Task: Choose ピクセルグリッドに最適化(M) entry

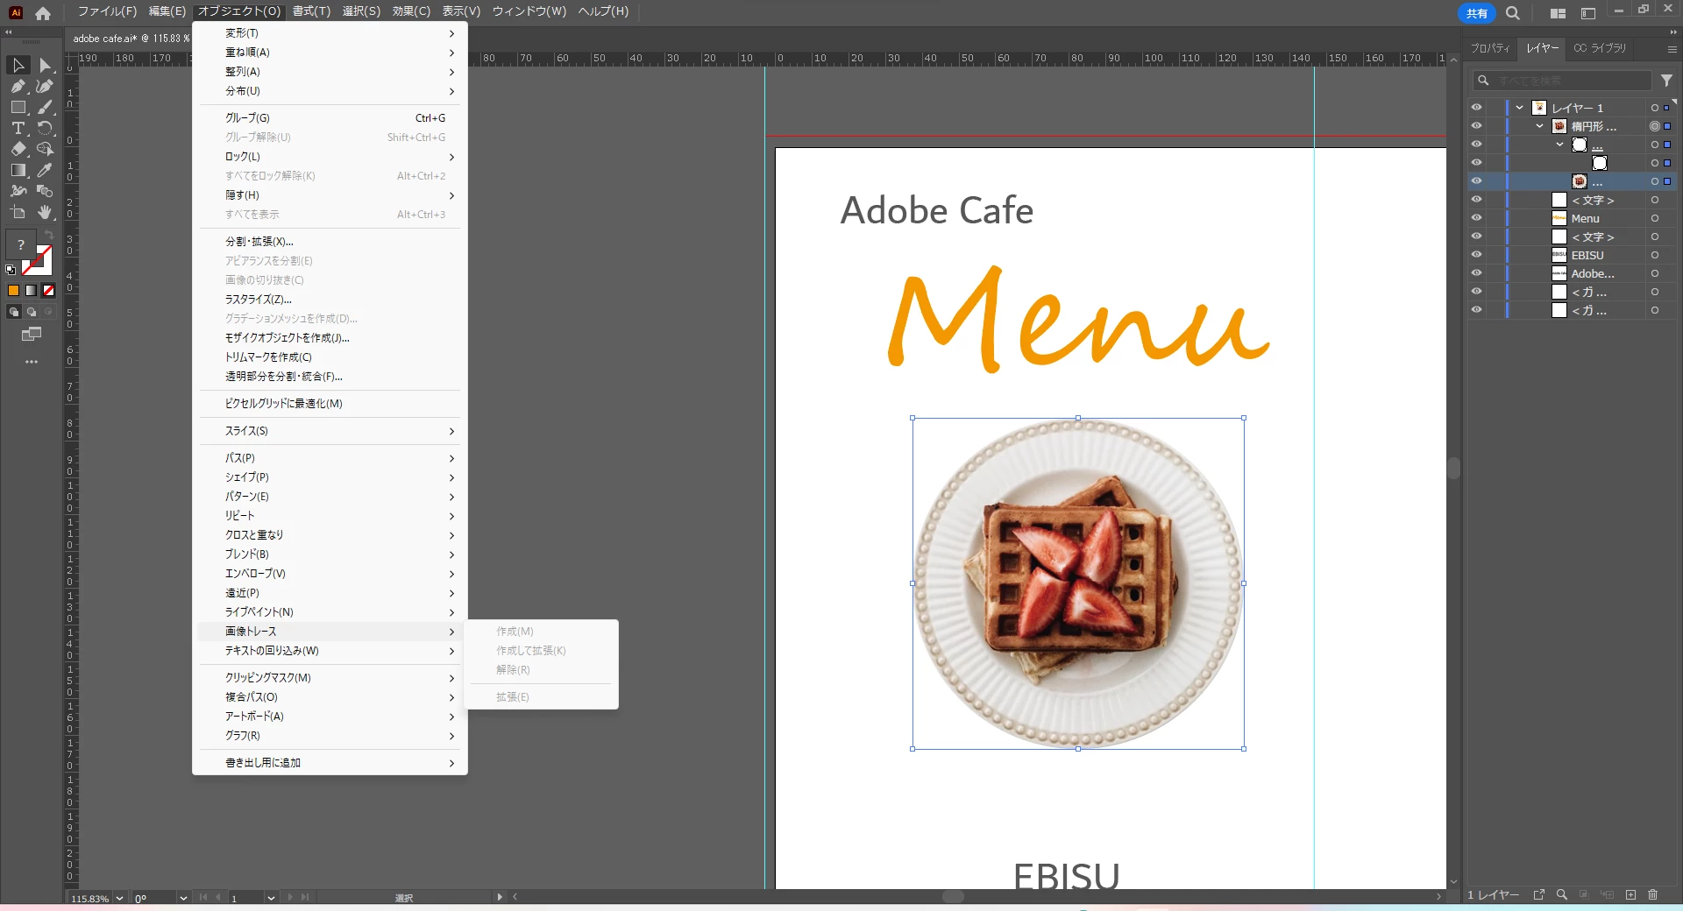Action: pyautogui.click(x=330, y=404)
